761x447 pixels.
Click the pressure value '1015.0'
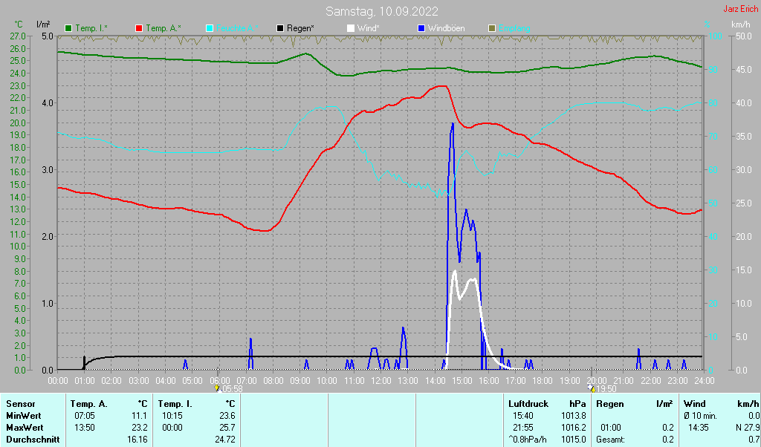click(574, 440)
